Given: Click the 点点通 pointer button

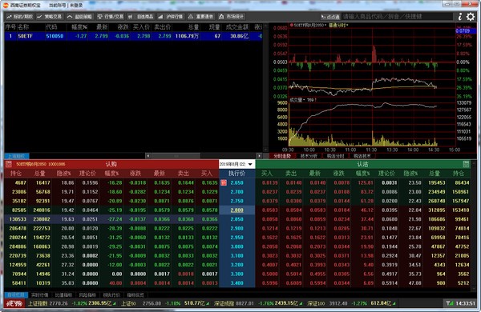Looking at the screenshot, I should pyautogui.click(x=330, y=17).
